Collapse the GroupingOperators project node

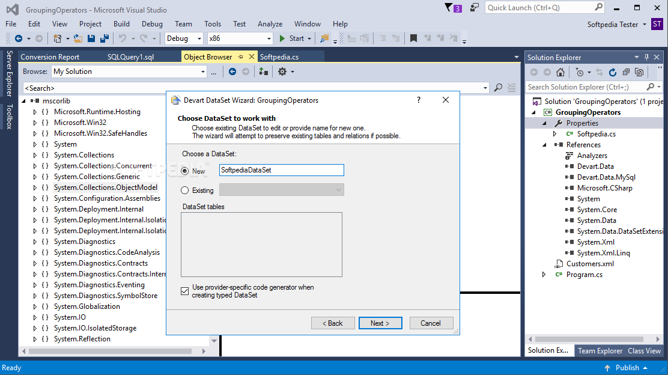coord(533,112)
